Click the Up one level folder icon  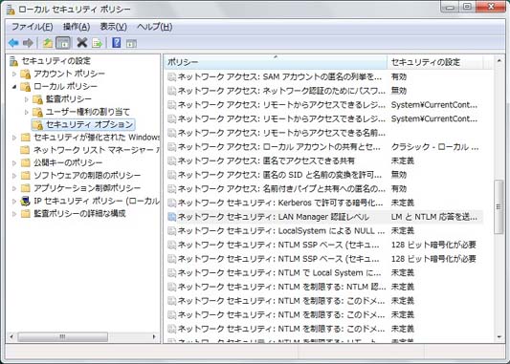[48, 43]
